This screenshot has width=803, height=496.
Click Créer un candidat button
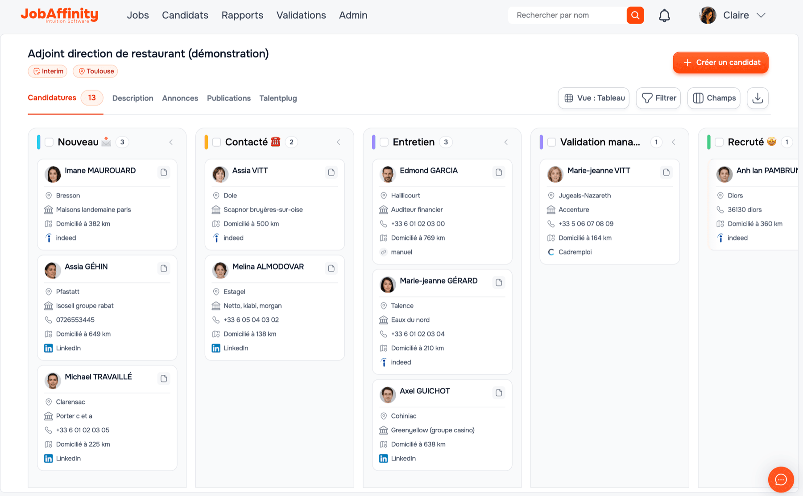(720, 62)
